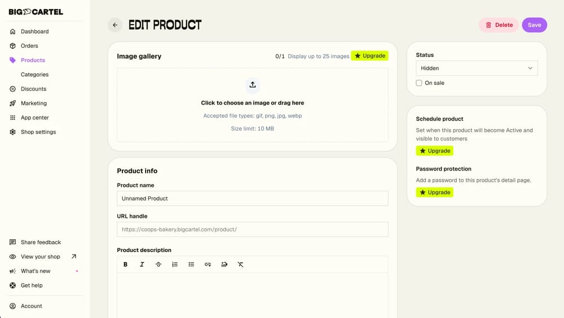Click the Product name input field
This screenshot has height=318, width=564.
coord(253,198)
